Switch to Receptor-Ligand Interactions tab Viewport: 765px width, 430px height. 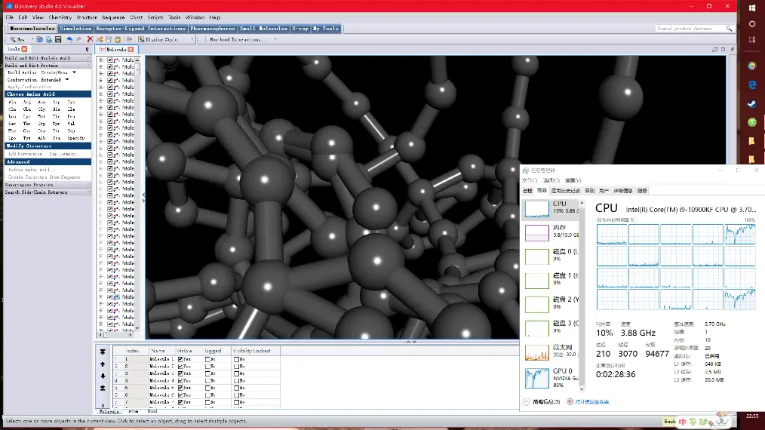[140, 29]
